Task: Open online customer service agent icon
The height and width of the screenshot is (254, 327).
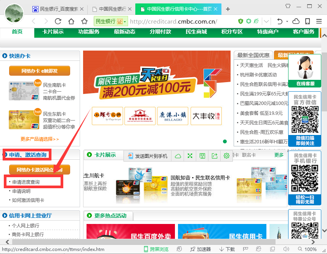Action: [305, 71]
